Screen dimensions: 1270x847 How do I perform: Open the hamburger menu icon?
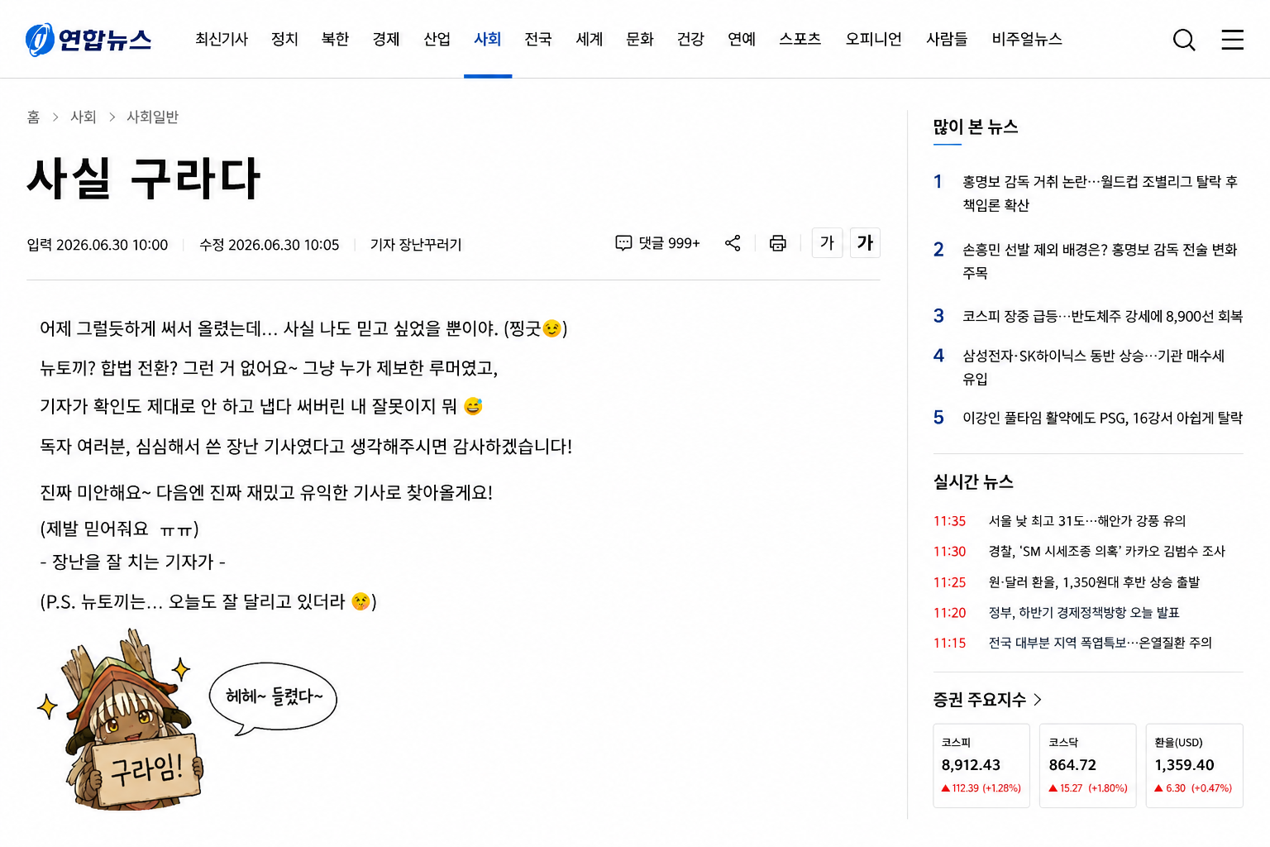(x=1232, y=39)
